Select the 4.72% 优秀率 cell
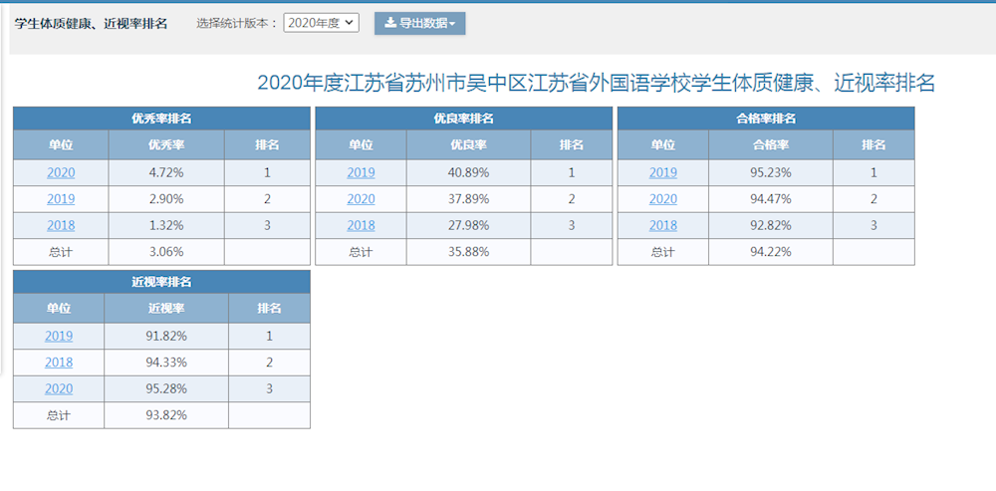996x491 pixels. pos(166,172)
